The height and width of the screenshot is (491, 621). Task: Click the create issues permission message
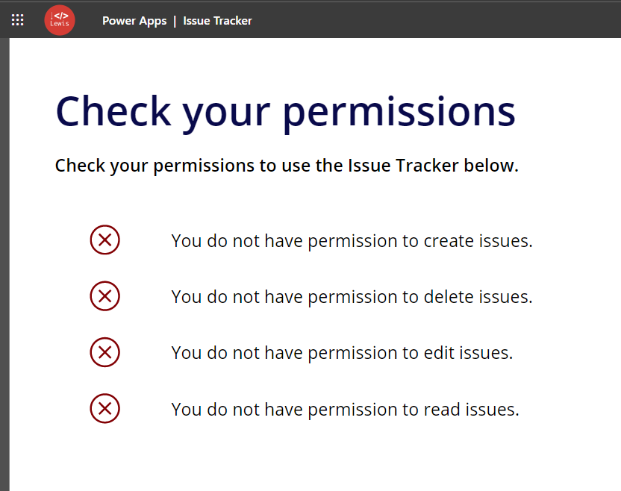pyautogui.click(x=352, y=240)
